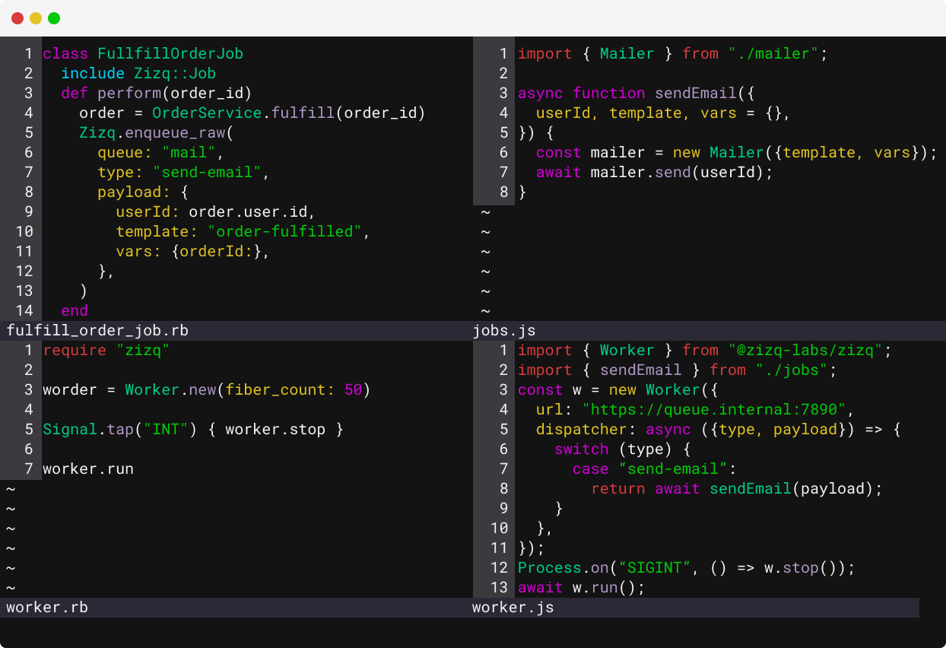Click the "send-email" type string in Ruby file
The width and height of the screenshot is (946, 648).
coord(207,172)
